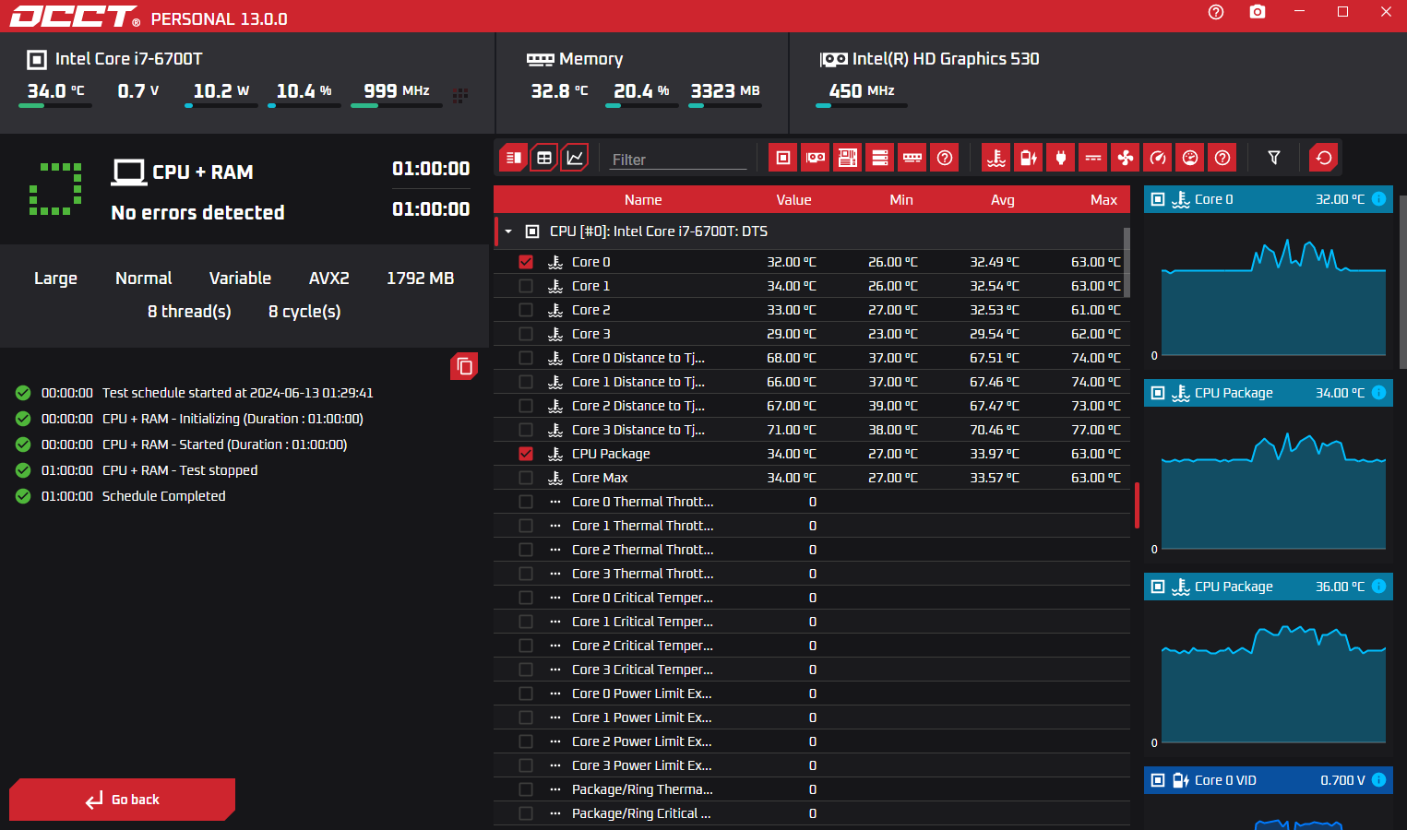Select the Package/Ring Thermal row
1407x830 pixels.
(812, 789)
